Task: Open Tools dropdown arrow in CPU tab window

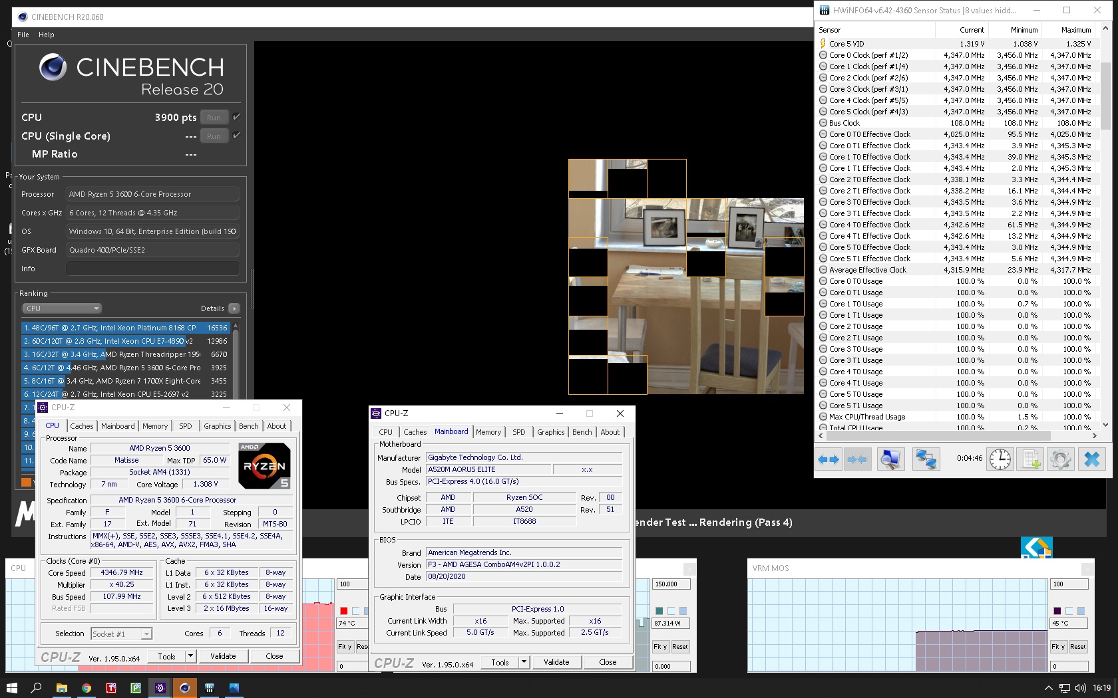Action: coord(190,656)
